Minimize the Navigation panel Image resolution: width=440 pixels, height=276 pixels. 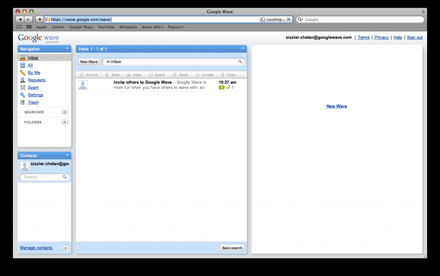coord(67,49)
